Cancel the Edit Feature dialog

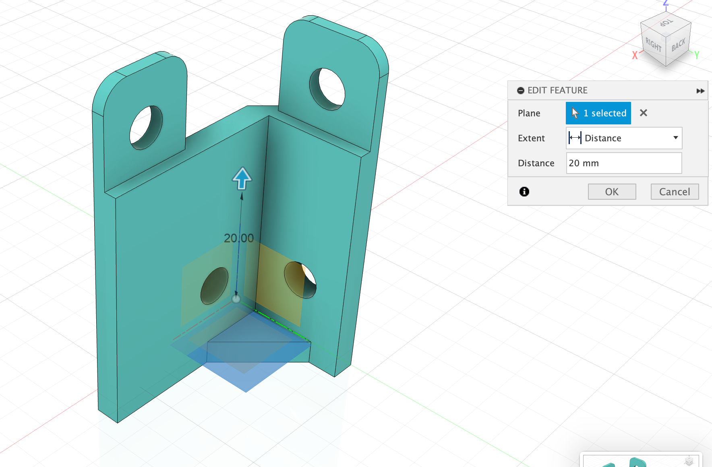click(675, 192)
